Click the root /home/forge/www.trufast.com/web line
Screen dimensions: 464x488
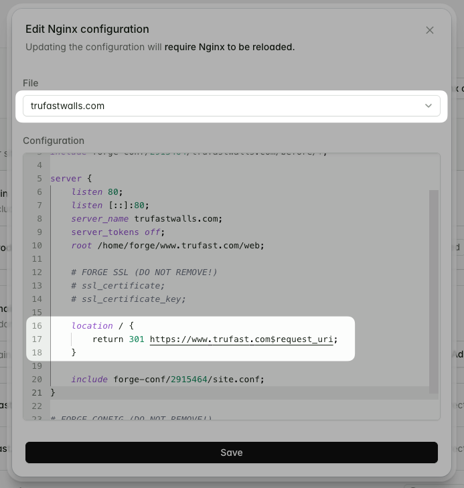click(x=168, y=246)
